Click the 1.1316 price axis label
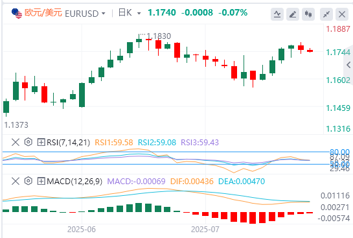This screenshot has width=353, height=238. click(x=338, y=129)
